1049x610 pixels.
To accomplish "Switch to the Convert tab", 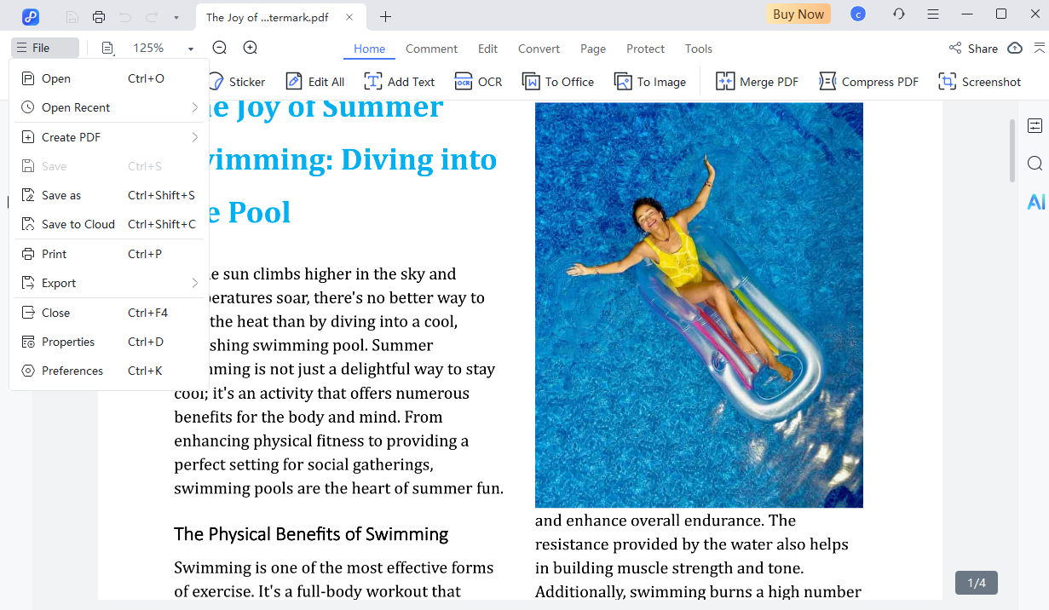I will tap(539, 49).
